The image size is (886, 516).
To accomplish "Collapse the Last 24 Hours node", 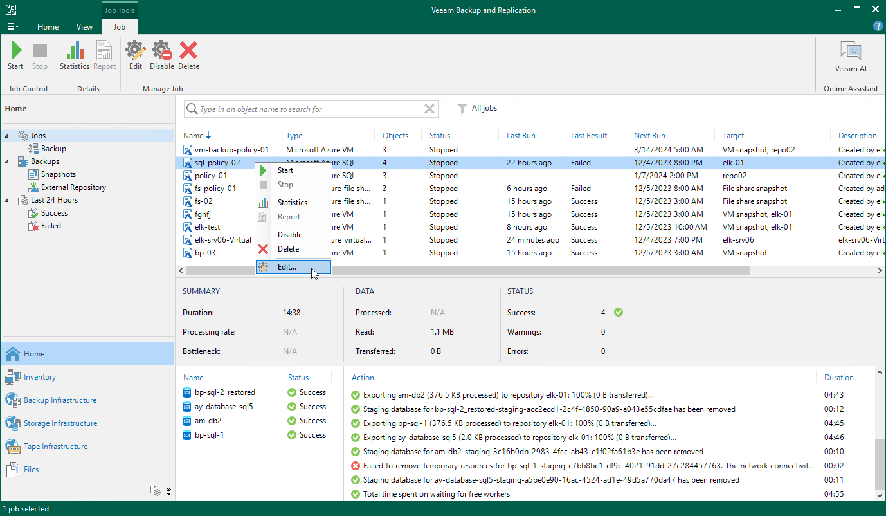I will 7,200.
